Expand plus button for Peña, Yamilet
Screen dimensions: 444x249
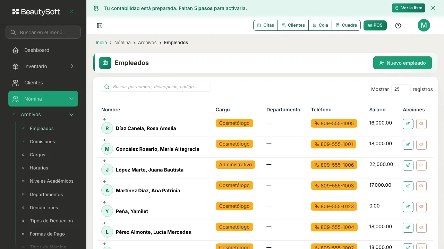(x=104, y=202)
